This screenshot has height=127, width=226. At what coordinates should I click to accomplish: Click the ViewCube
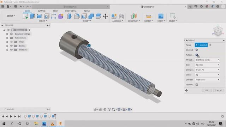click(218, 31)
